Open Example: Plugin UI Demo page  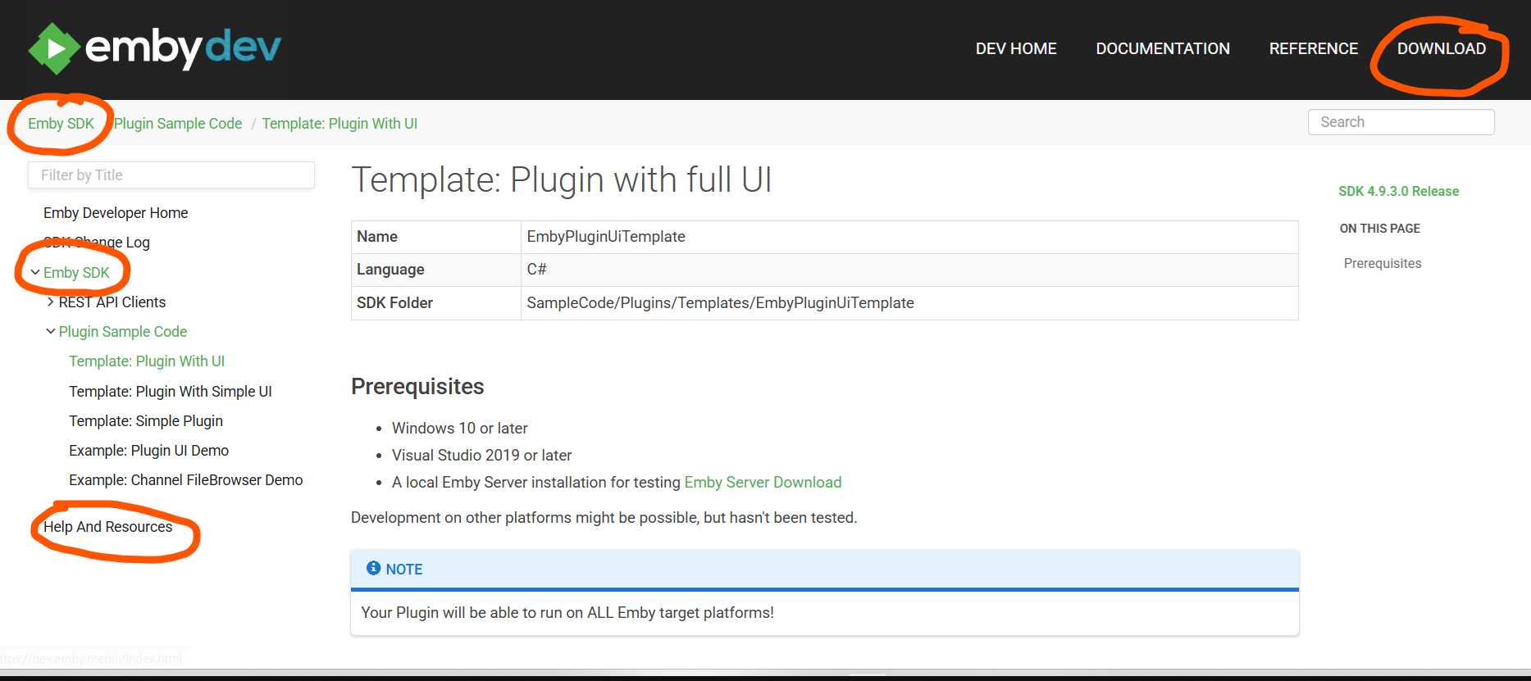[x=148, y=450]
